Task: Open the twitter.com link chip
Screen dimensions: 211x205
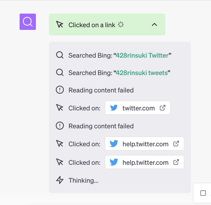Action: click(138, 108)
